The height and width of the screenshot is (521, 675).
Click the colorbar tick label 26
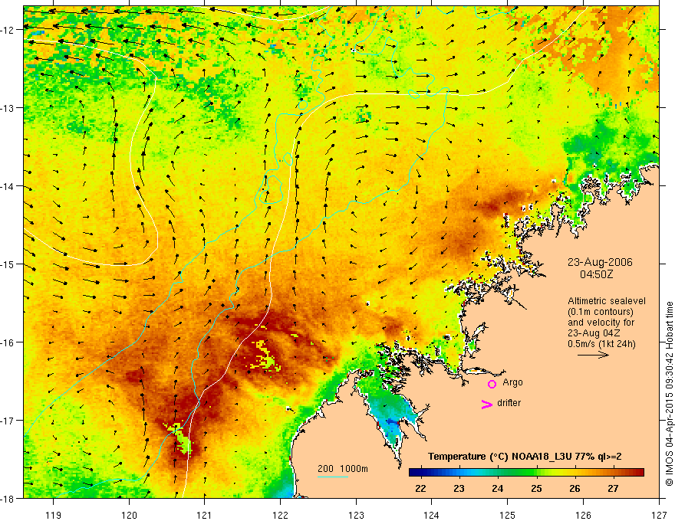tap(575, 488)
